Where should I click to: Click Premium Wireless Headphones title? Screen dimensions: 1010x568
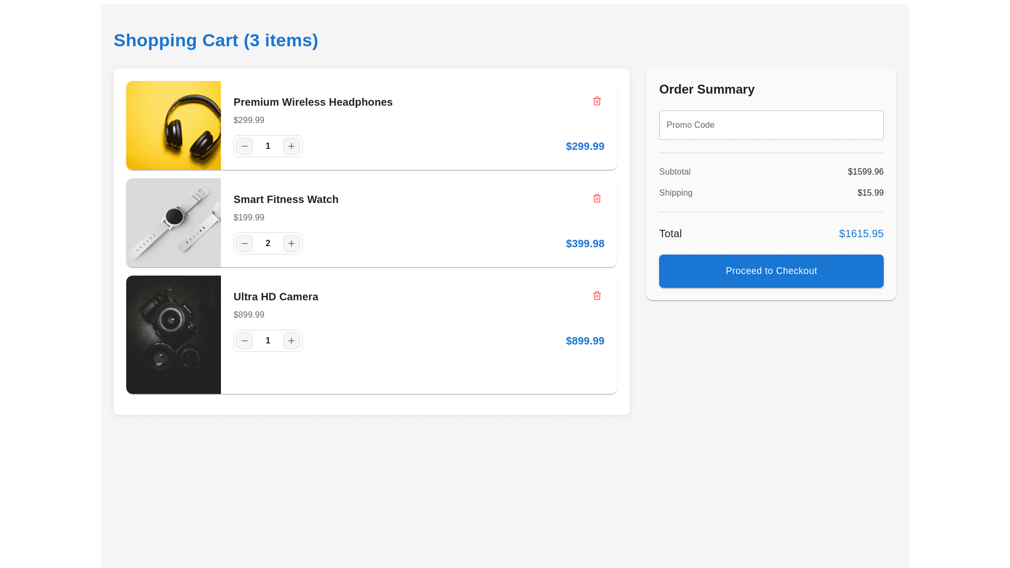pos(313,102)
